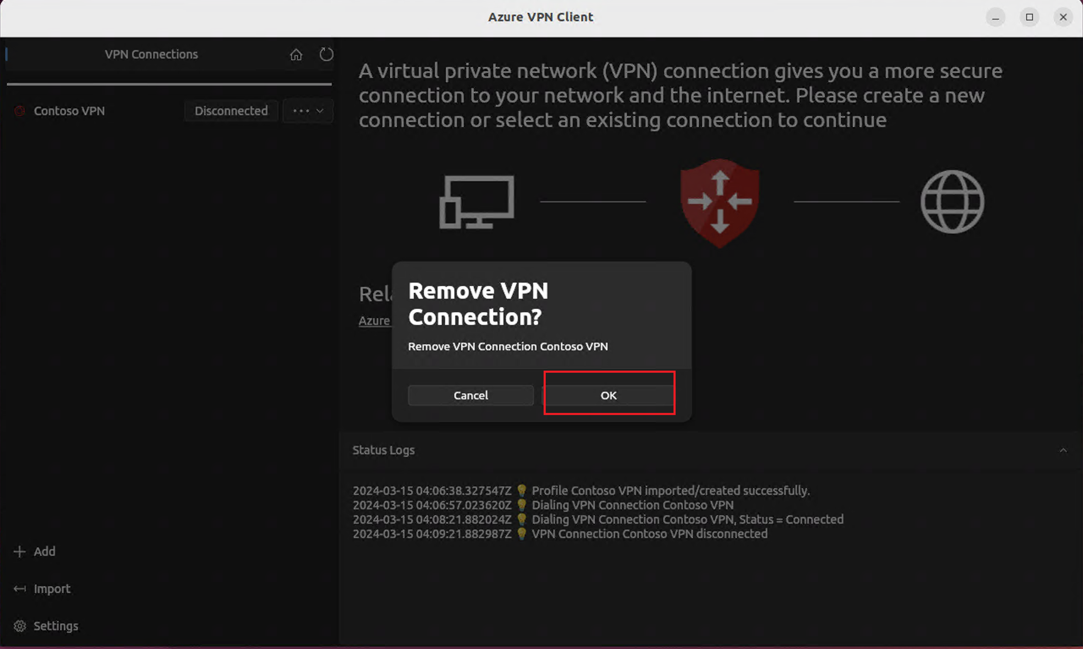Click the Add connection plus icon
This screenshot has width=1083, height=649.
coord(19,551)
